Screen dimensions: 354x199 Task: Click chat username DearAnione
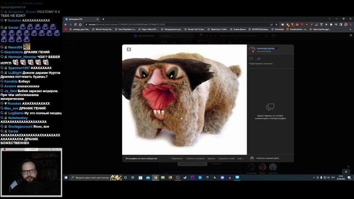click(13, 52)
